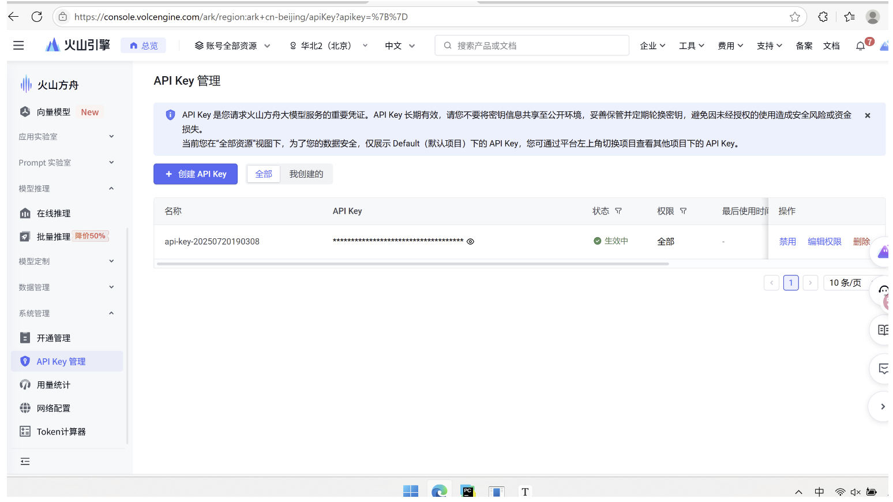The height and width of the screenshot is (502, 893).
Task: Bookmark this page with the star icon
Action: point(795,17)
